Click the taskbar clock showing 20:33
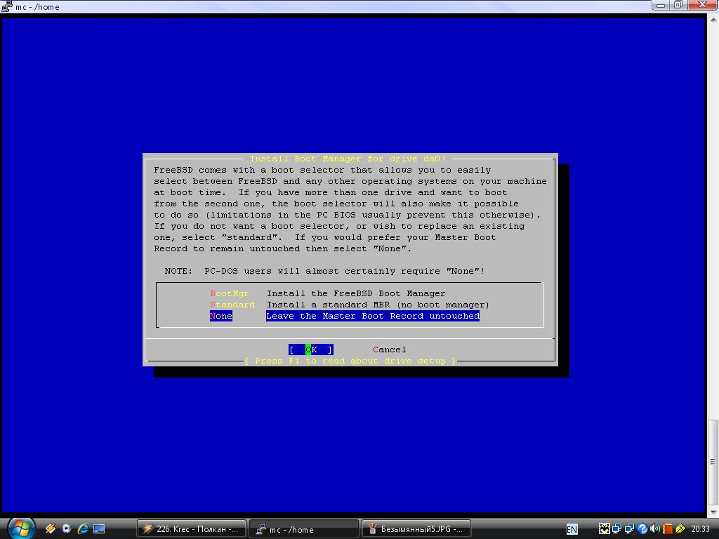Viewport: 719px width, 539px height. (x=700, y=528)
